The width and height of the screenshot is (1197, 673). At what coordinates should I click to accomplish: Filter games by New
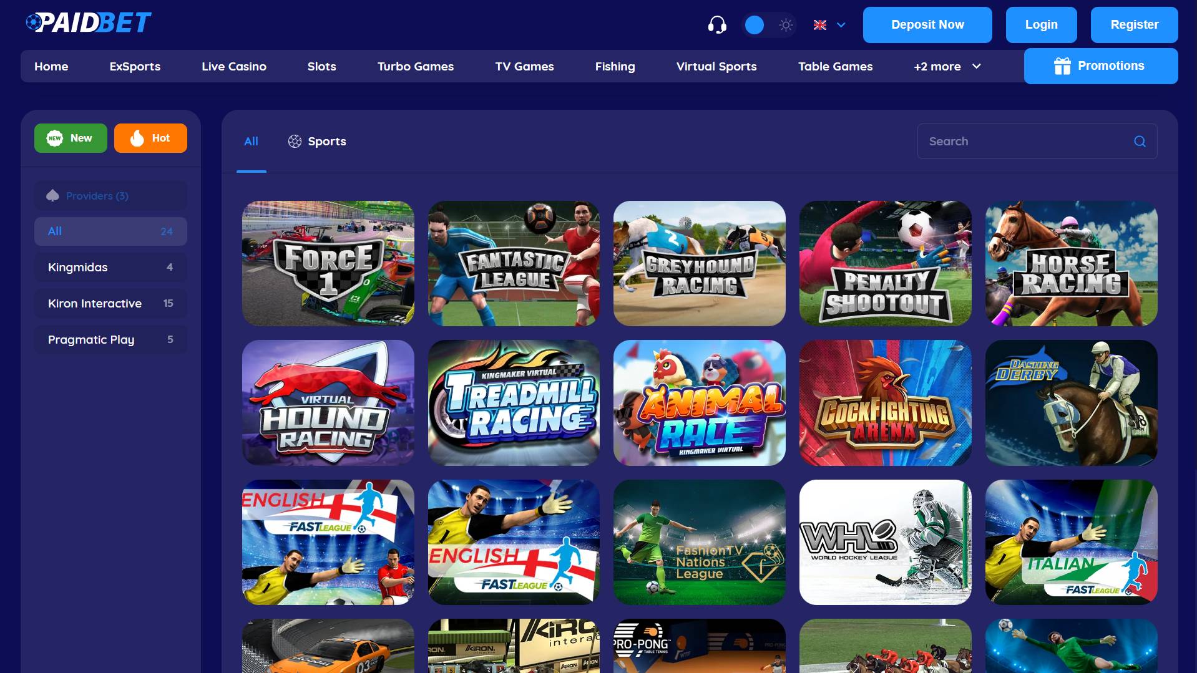click(x=71, y=138)
